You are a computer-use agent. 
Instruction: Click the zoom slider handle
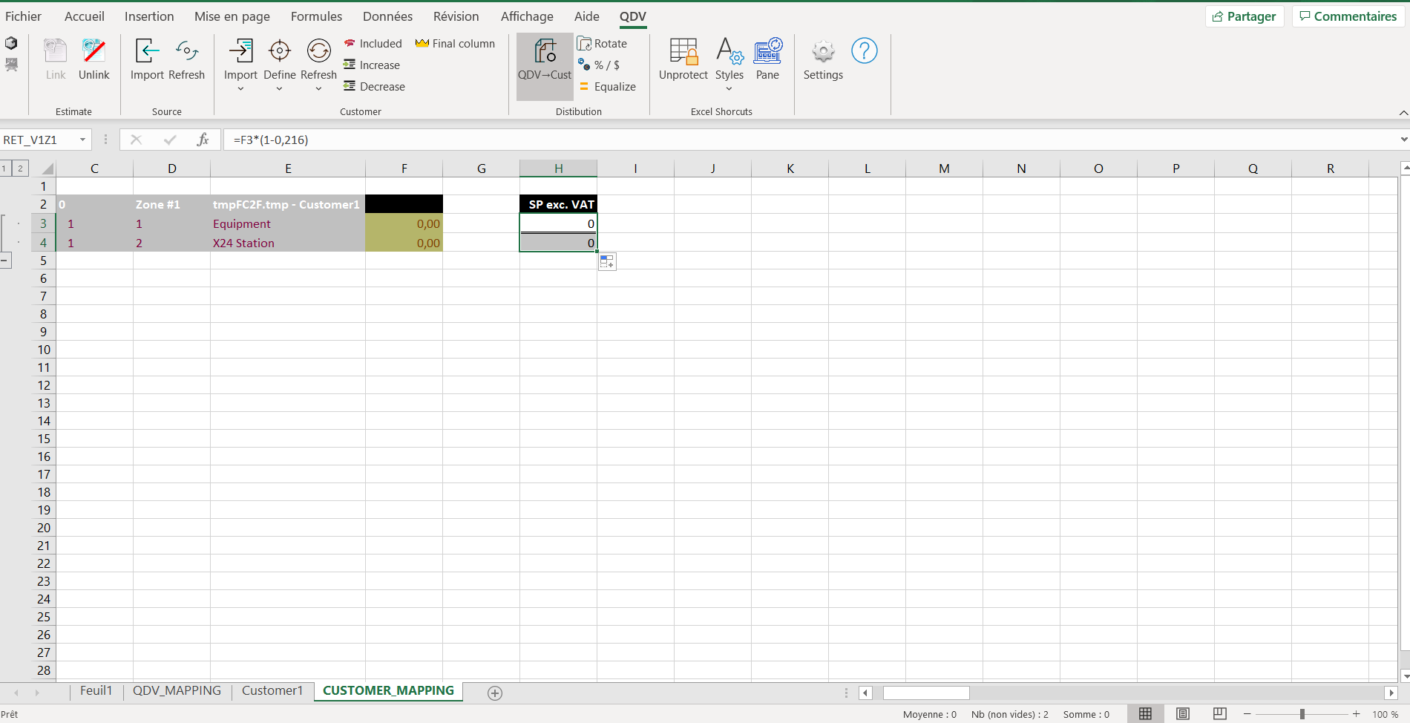click(1302, 714)
